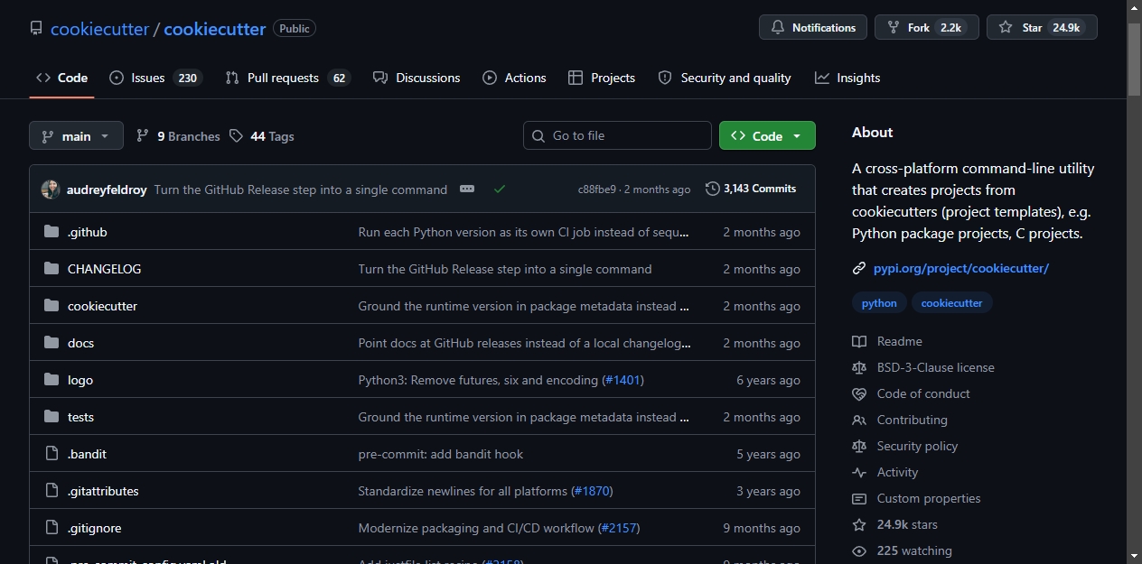Open the Security and quality tab

725,78
